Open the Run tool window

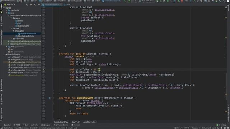click(8, 125)
